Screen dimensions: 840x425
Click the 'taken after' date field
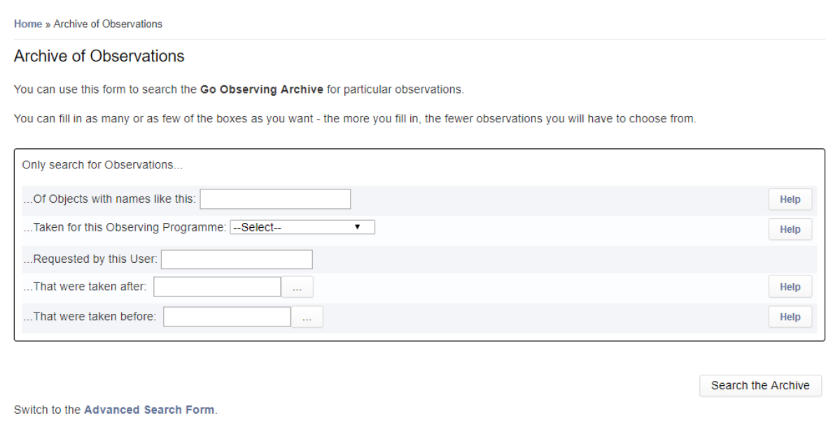(216, 287)
